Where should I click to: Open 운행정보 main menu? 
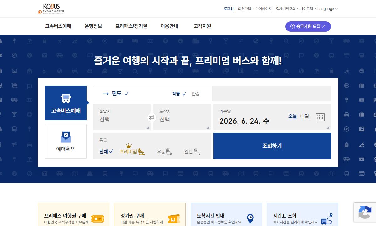[93, 26]
